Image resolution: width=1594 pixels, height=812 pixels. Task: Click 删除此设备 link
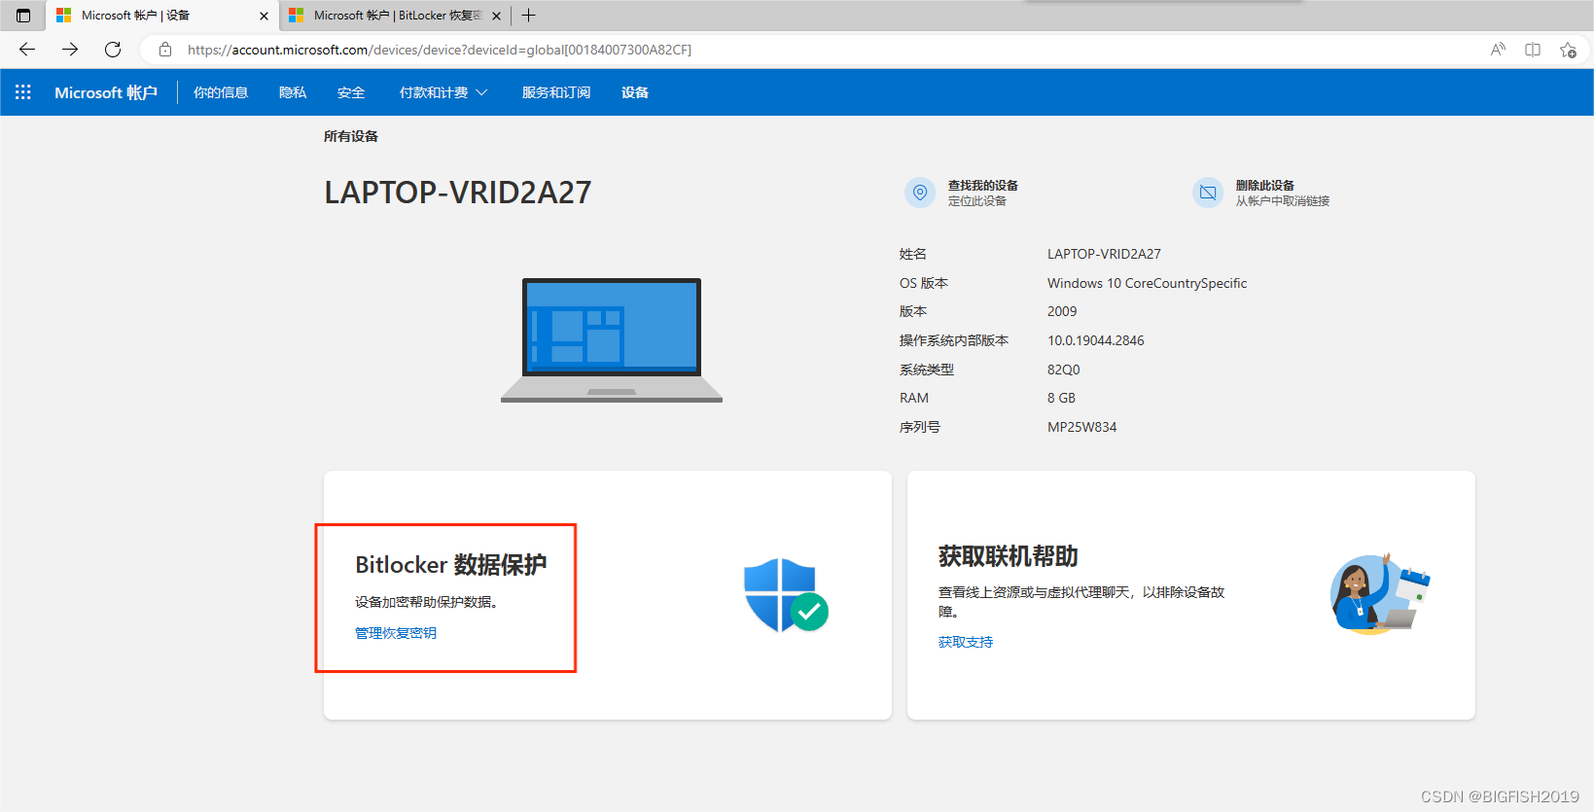[1265, 185]
